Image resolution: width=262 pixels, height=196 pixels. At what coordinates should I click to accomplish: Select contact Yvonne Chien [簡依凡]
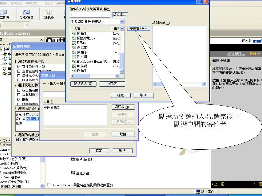click(14, 182)
